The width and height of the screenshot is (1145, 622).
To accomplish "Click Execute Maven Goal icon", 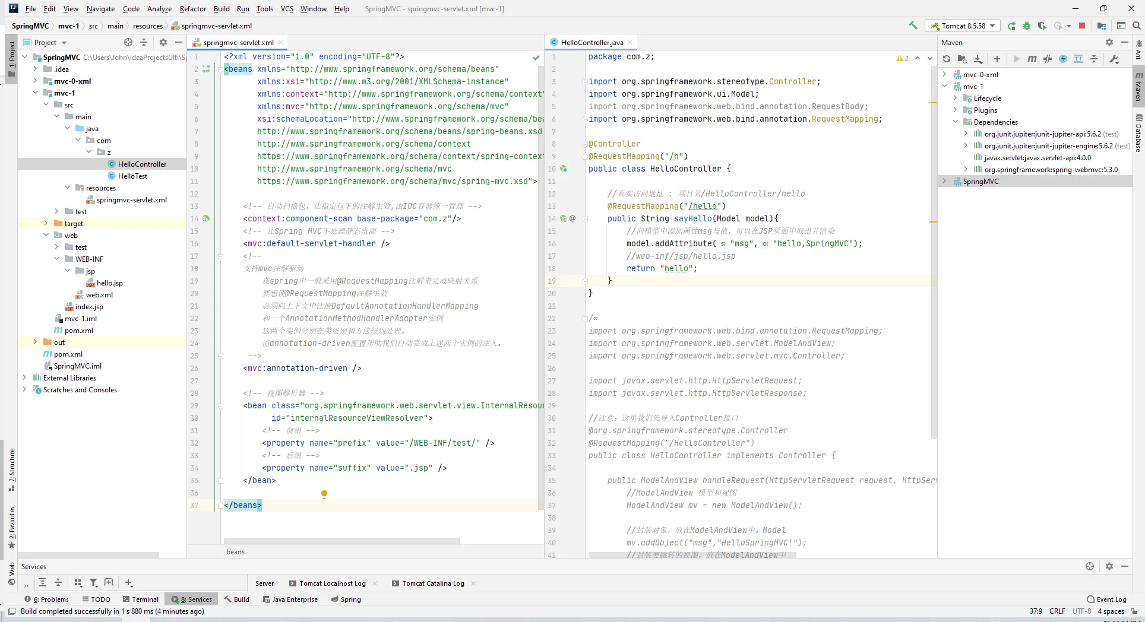I will coord(1032,59).
